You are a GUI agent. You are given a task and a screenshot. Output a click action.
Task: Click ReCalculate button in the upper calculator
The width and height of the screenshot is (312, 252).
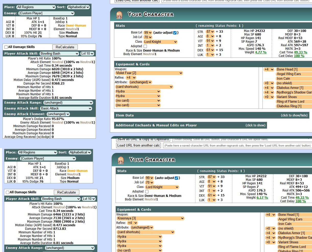[x=65, y=47]
